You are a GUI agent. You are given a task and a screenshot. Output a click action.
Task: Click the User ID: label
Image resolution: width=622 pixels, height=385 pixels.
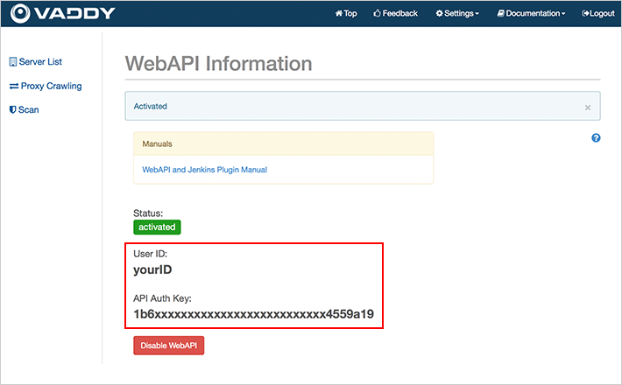(x=151, y=254)
